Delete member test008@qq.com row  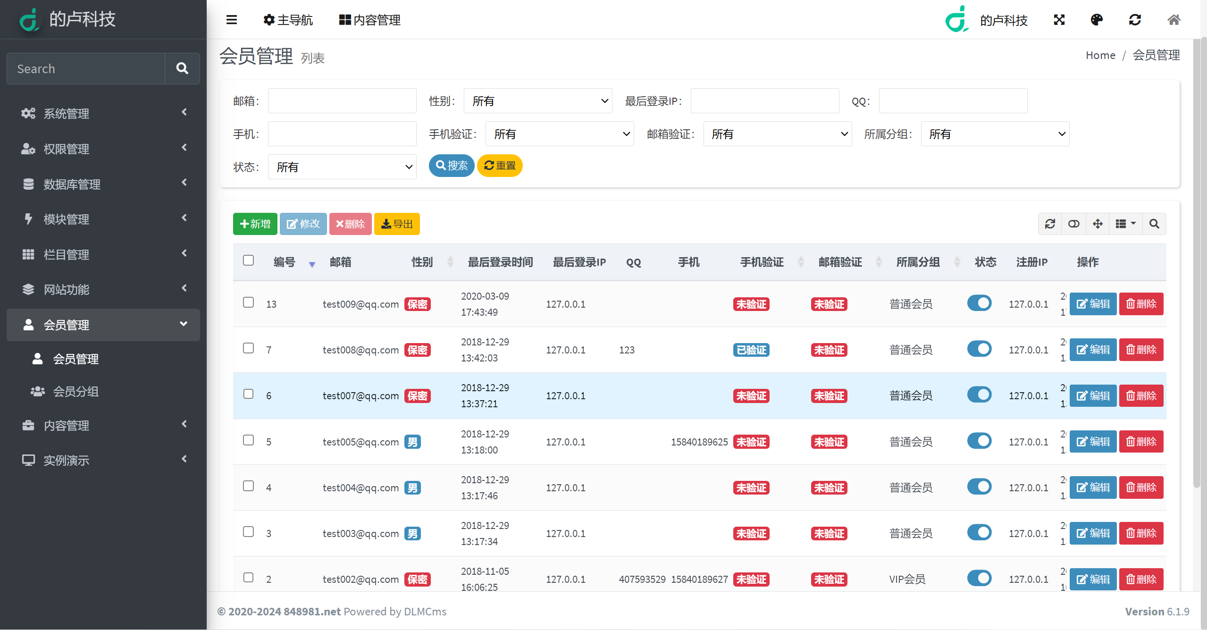(1141, 350)
